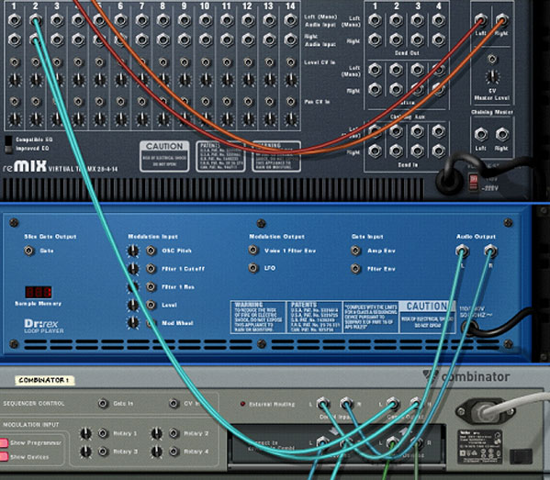
Task: Click mixer channel 14 Pan CV In jack
Action: [x=291, y=102]
